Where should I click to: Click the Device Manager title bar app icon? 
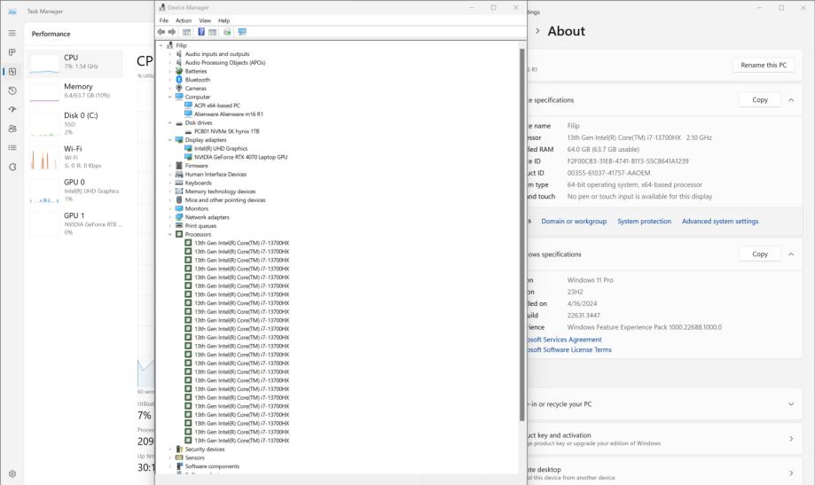tap(162, 7)
